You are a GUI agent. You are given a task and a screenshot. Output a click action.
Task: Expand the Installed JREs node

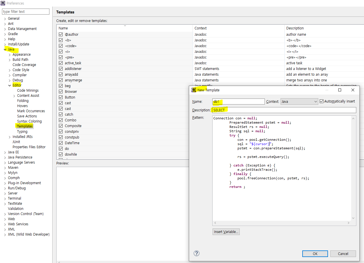(10, 137)
